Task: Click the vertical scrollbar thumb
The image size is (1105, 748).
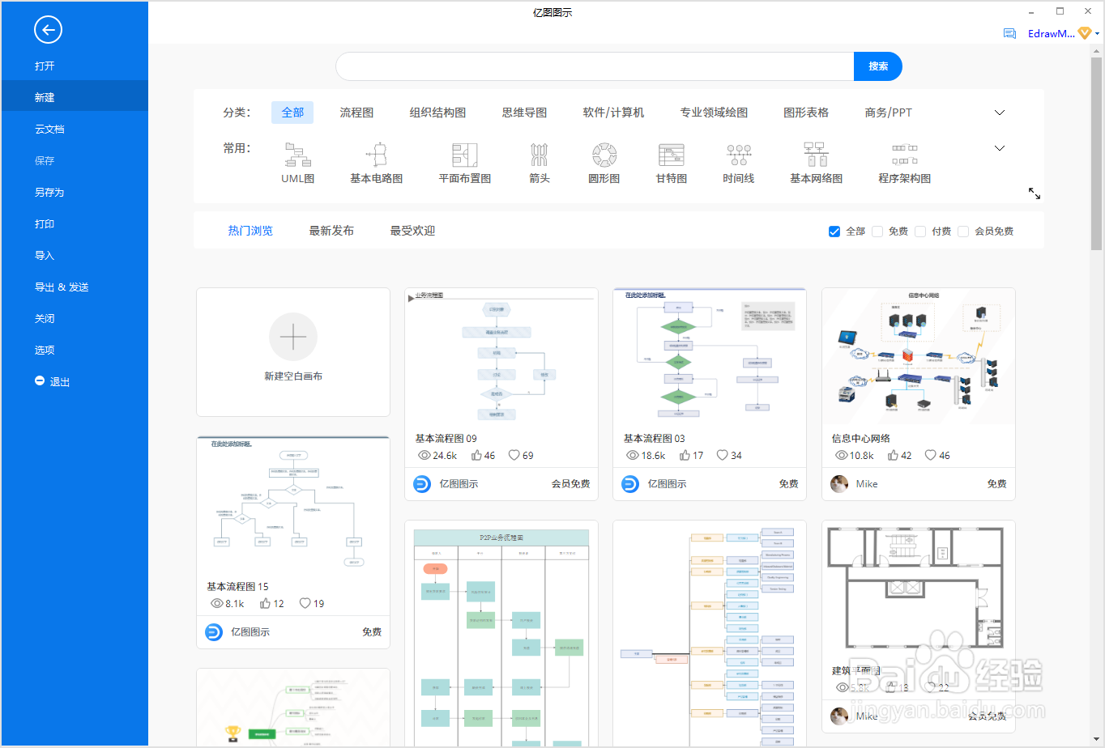Action: click(1096, 154)
